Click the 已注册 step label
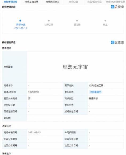The image size is (126, 155). 77,25
